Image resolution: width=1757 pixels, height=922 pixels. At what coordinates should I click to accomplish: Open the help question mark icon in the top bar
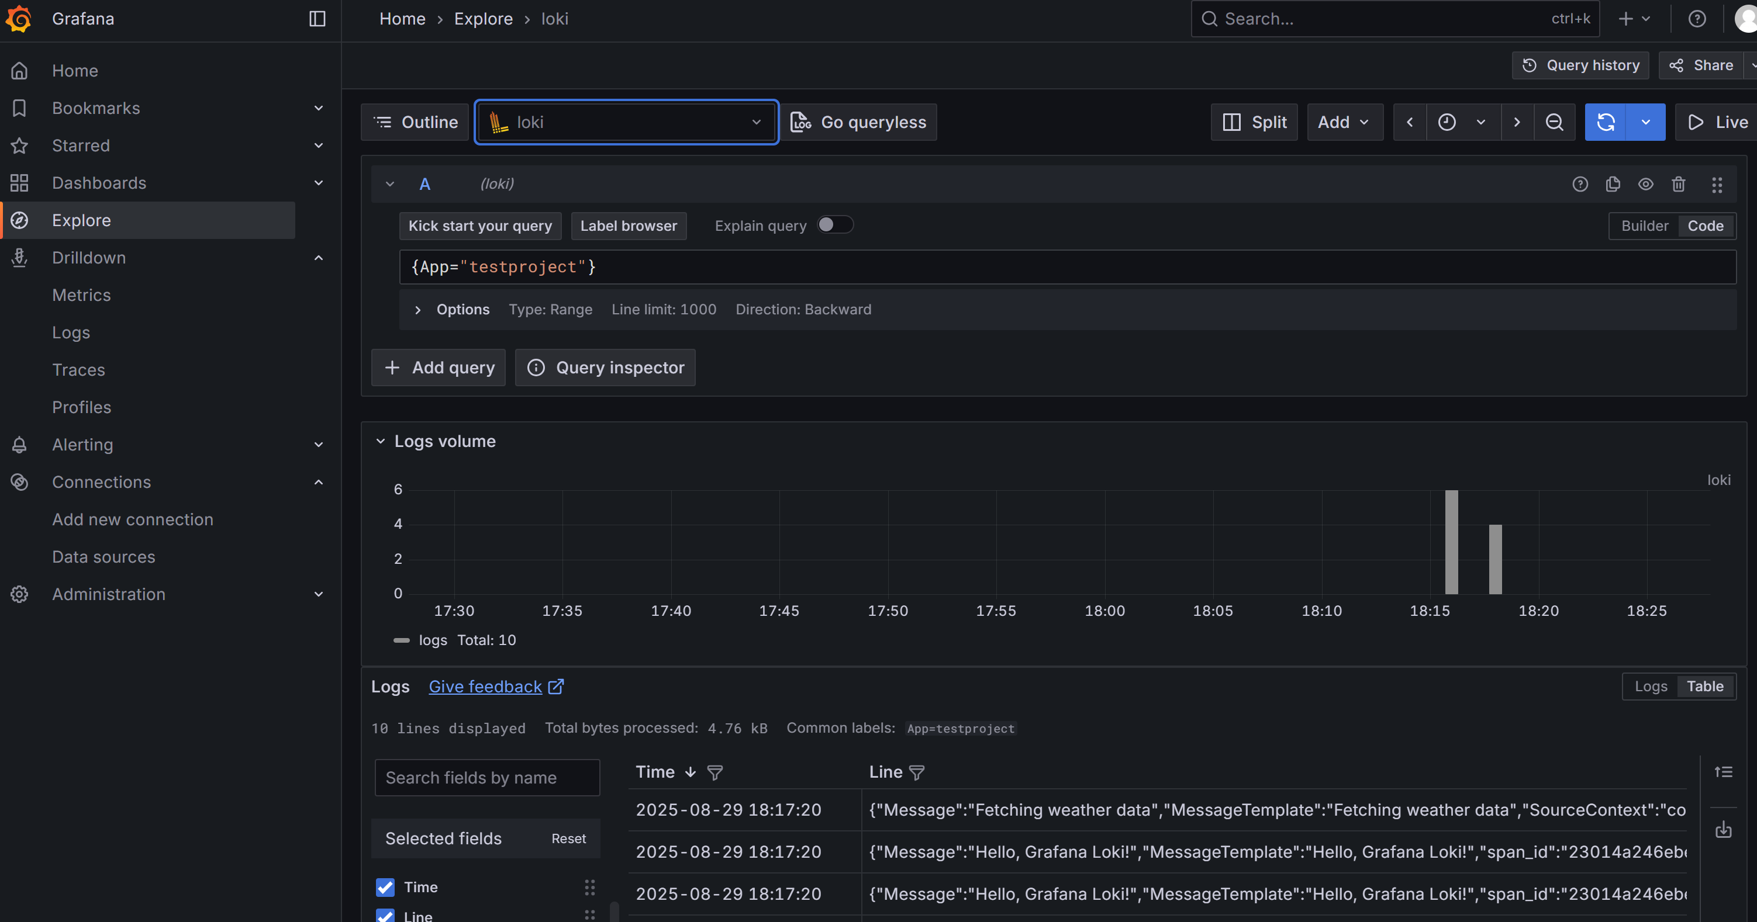pos(1696,18)
